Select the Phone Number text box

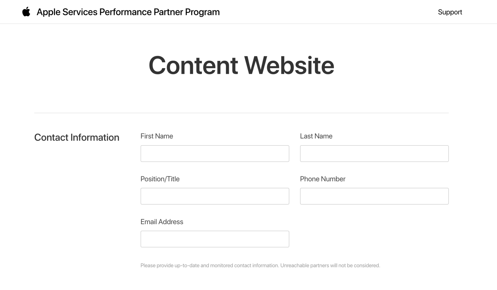click(374, 196)
